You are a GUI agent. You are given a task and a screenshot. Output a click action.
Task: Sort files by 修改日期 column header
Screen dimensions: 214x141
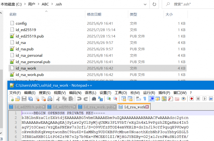(94, 14)
